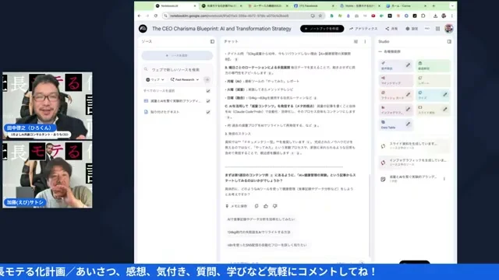Give thumbs up to the chat response

(266, 206)
